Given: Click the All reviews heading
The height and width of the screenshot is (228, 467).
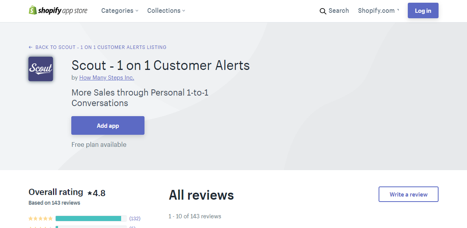Looking at the screenshot, I should point(201,195).
